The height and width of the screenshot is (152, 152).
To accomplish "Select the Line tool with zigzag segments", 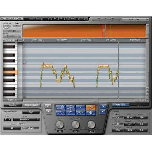I will (81, 113).
